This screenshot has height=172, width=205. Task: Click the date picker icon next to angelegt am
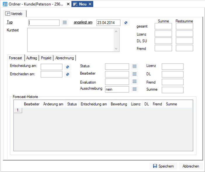pyautogui.click(x=126, y=23)
